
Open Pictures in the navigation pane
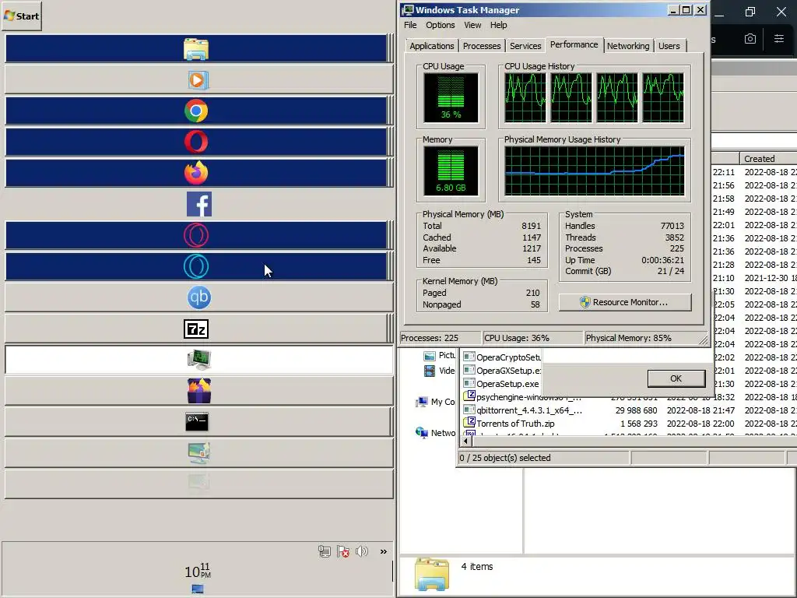[x=440, y=355]
